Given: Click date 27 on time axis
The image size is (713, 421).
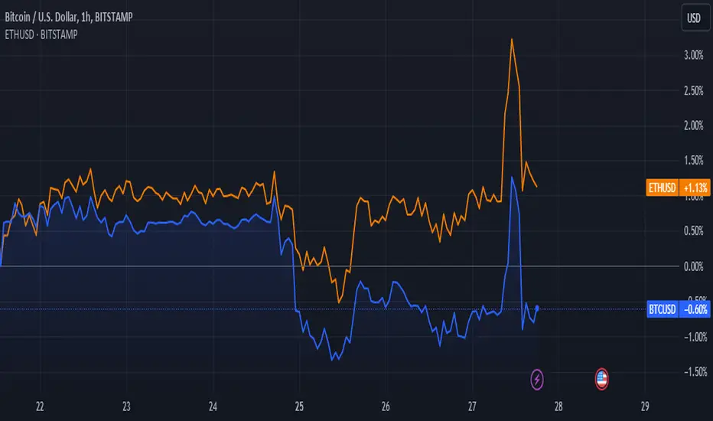Looking at the screenshot, I should 472,406.
